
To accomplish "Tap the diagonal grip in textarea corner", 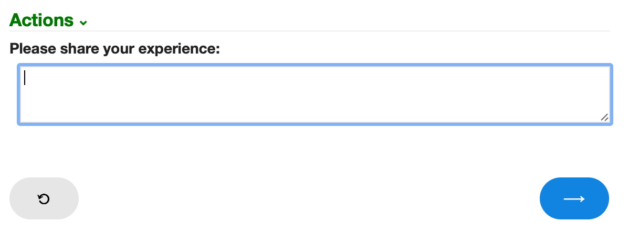I will (605, 118).
